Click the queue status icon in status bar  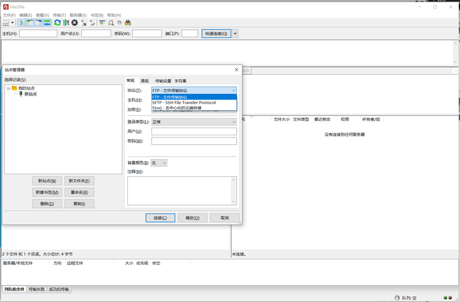397,297
